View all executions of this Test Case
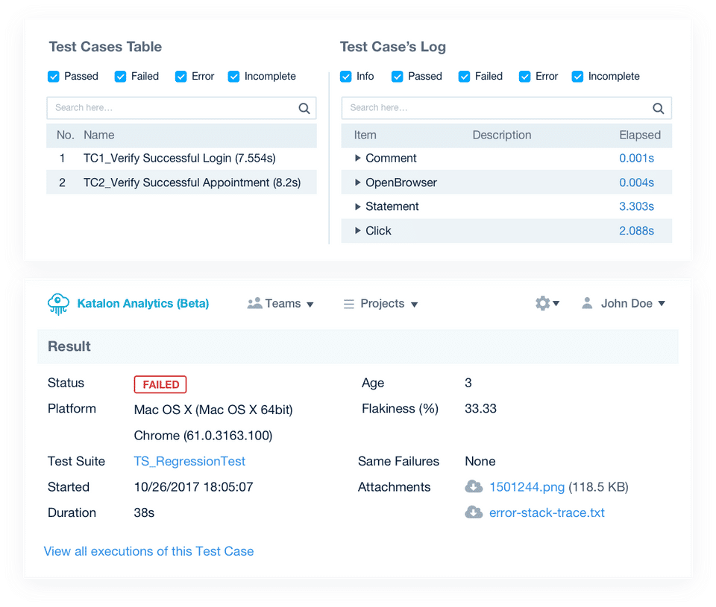This screenshot has width=716, height=607. [148, 551]
